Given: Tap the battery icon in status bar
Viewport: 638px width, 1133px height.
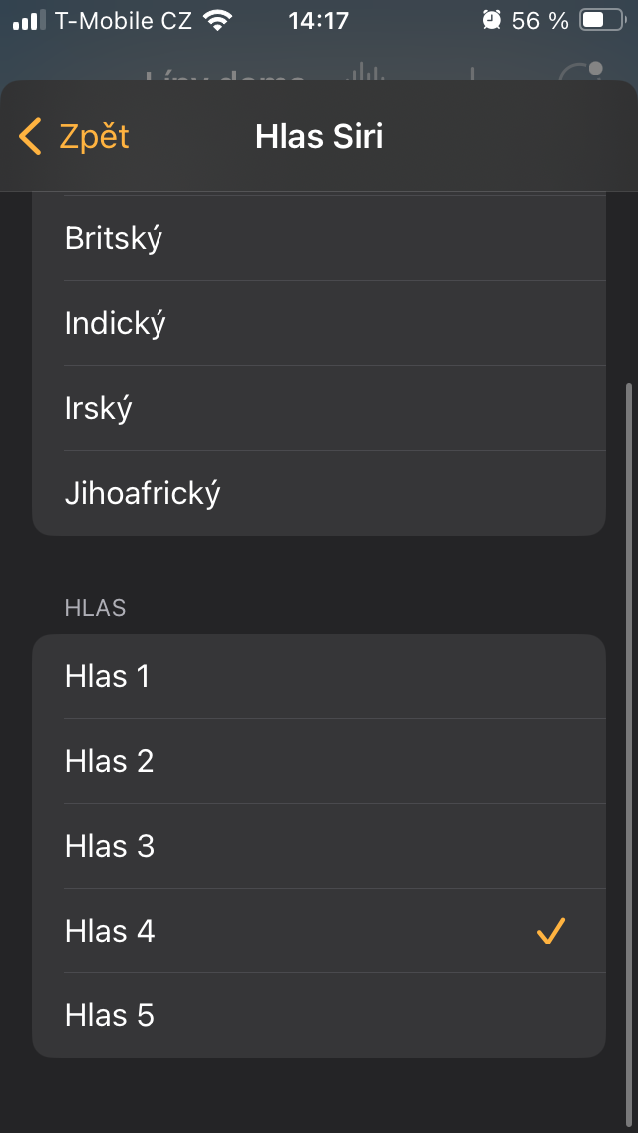Looking at the screenshot, I should tap(602, 20).
